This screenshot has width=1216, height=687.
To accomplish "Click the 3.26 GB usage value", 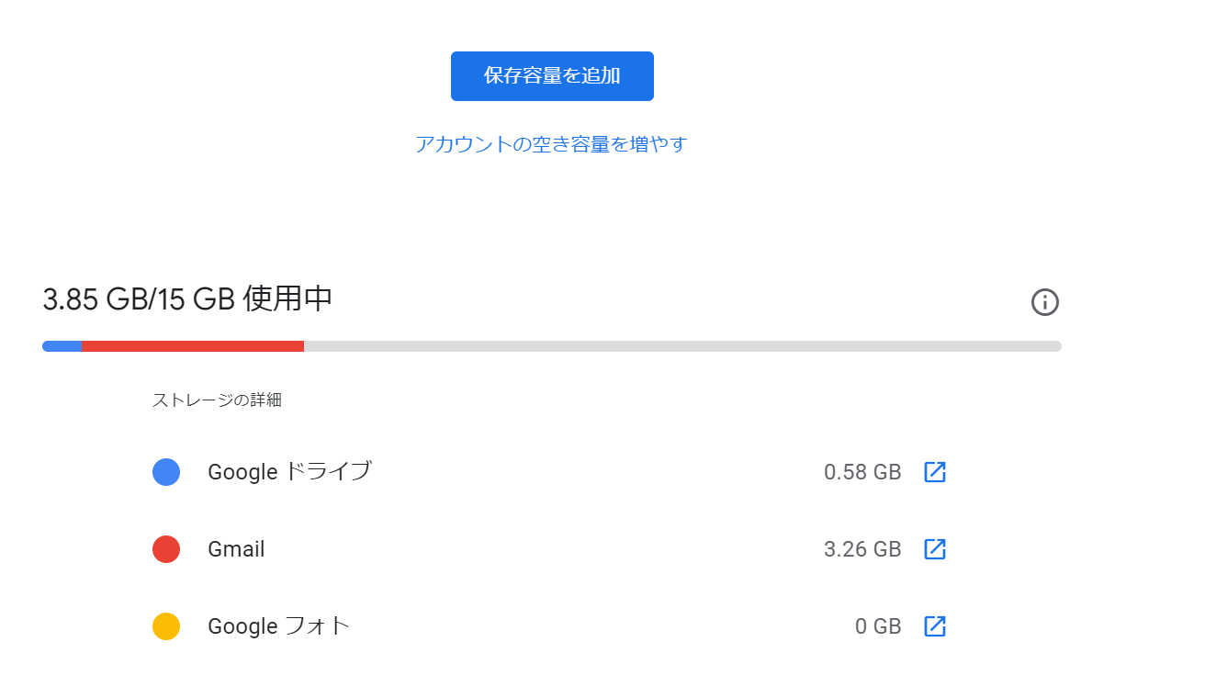I will (x=862, y=549).
